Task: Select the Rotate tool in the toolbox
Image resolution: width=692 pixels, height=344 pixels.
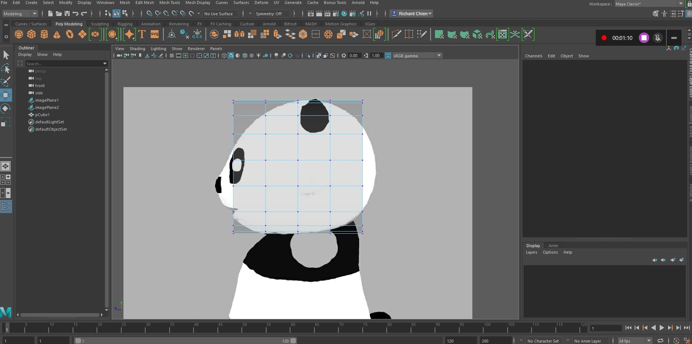Action: coord(6,108)
